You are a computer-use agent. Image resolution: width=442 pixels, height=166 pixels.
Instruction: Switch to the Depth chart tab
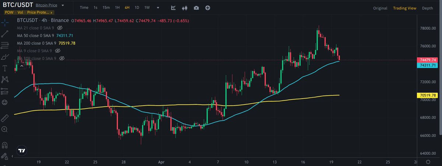coord(427,8)
